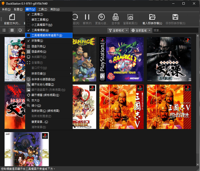This screenshot has width=200, height=171.
Task: Toggle 狀態欄(S) status bar checkbox
Action: 28,41
